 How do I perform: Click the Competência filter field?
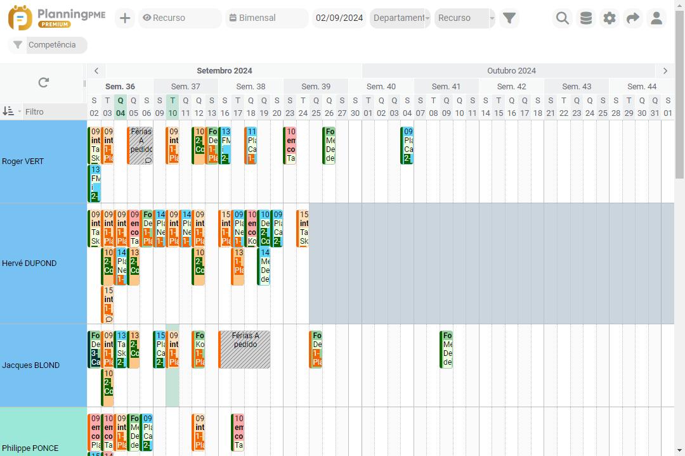(55, 45)
